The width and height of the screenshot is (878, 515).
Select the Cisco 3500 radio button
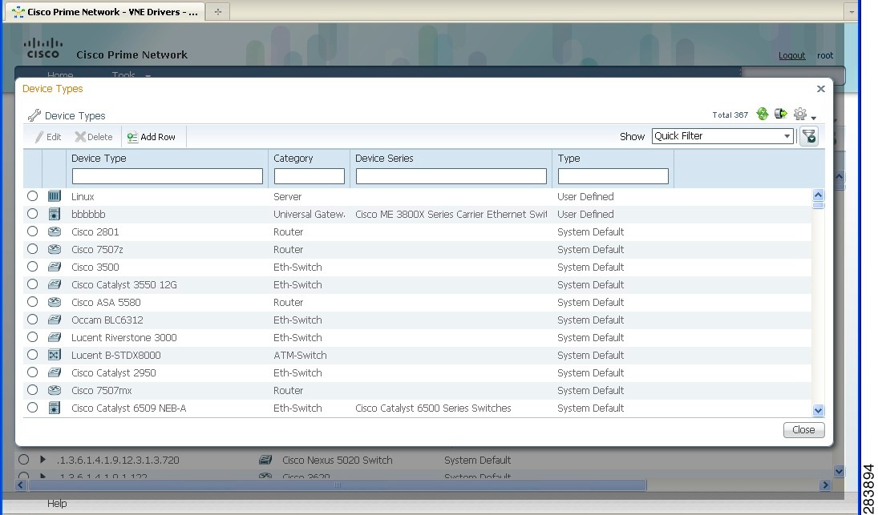33,267
